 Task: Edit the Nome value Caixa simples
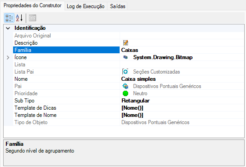tap(139, 79)
